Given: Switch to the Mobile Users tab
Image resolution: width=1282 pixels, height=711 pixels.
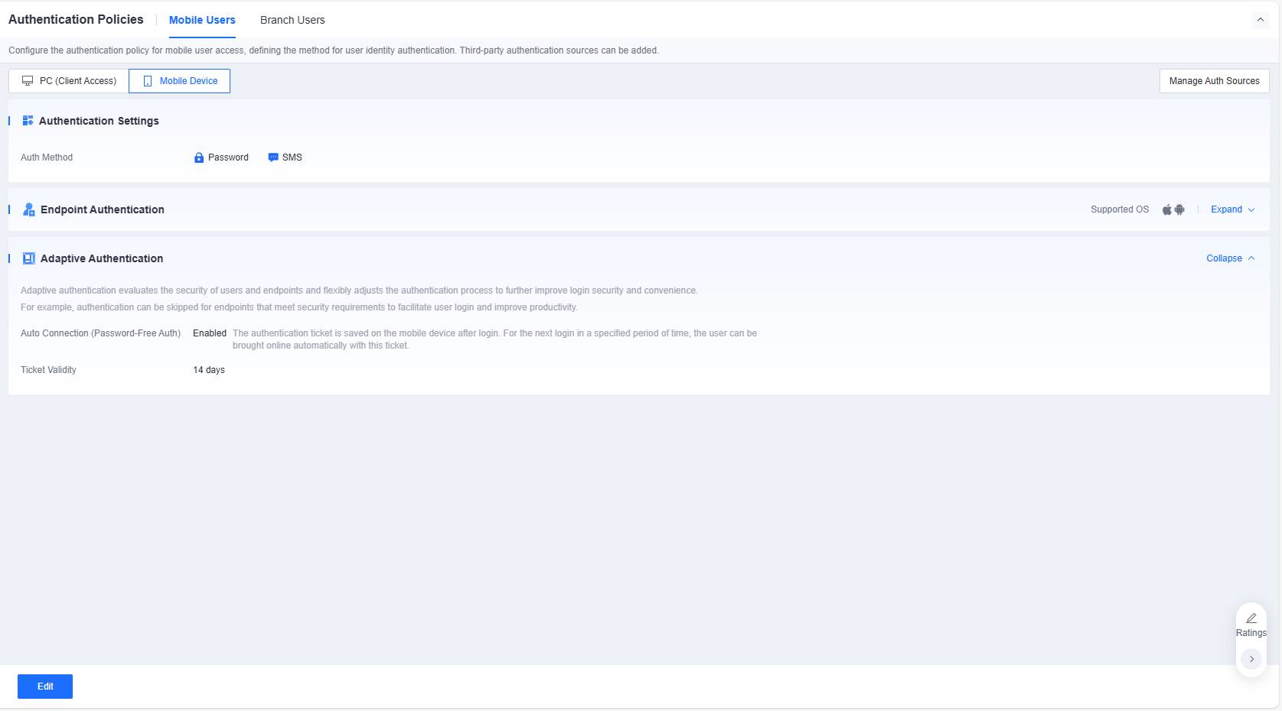Looking at the screenshot, I should click(202, 20).
